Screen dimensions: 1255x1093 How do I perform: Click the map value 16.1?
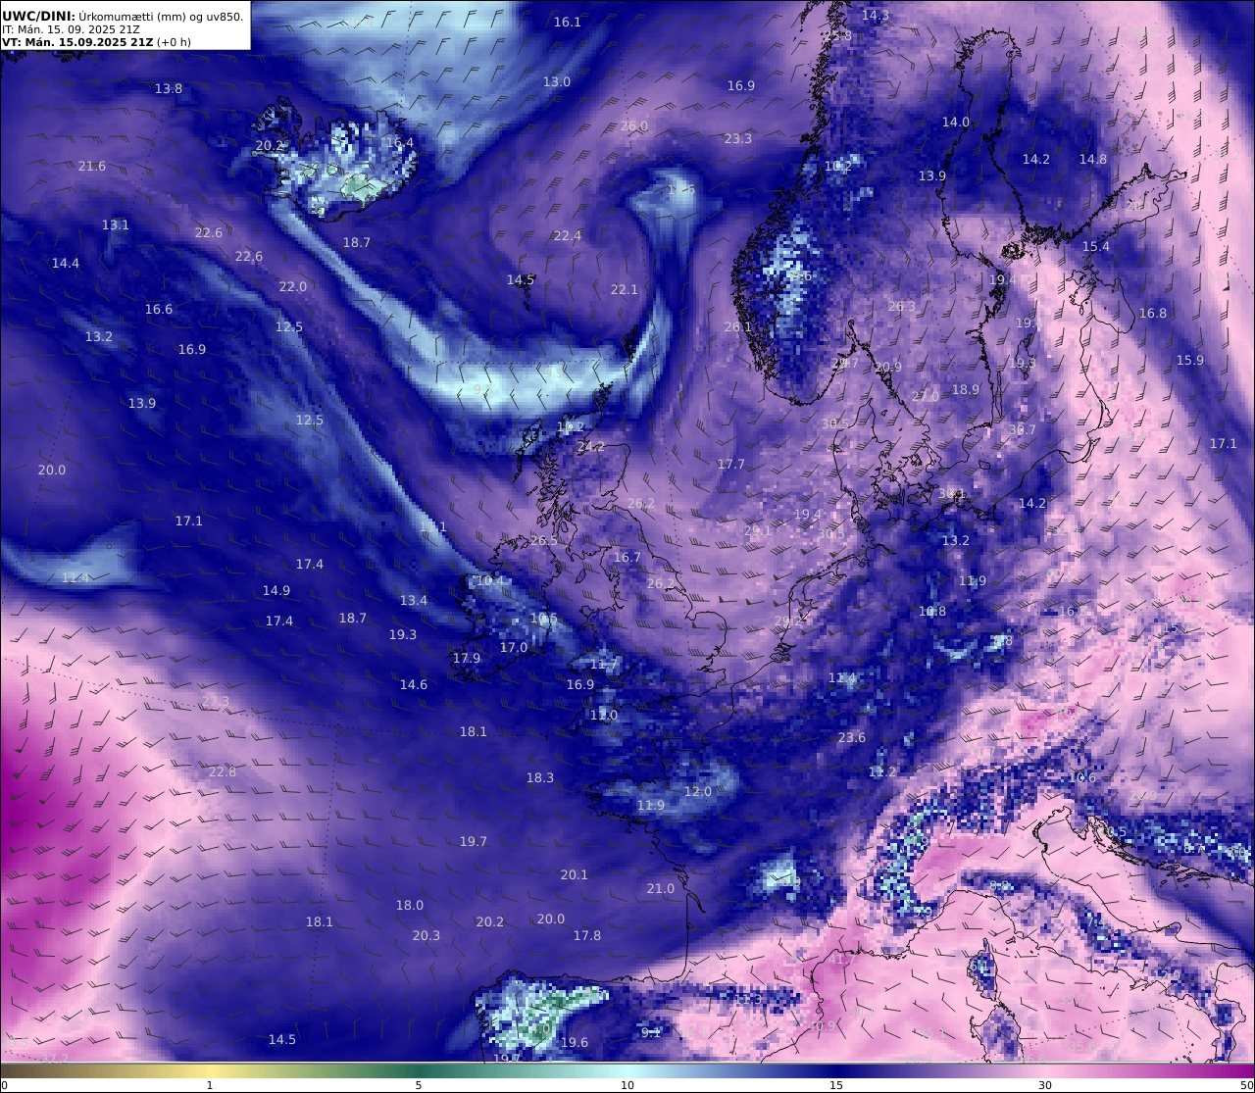click(x=568, y=22)
